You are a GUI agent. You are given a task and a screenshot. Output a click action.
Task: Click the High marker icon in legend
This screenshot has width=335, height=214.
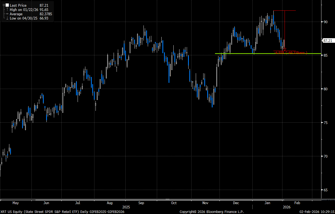(7, 10)
